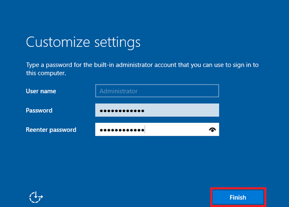
Task: Open the Ease of Access icon
Action: [x=36, y=197]
